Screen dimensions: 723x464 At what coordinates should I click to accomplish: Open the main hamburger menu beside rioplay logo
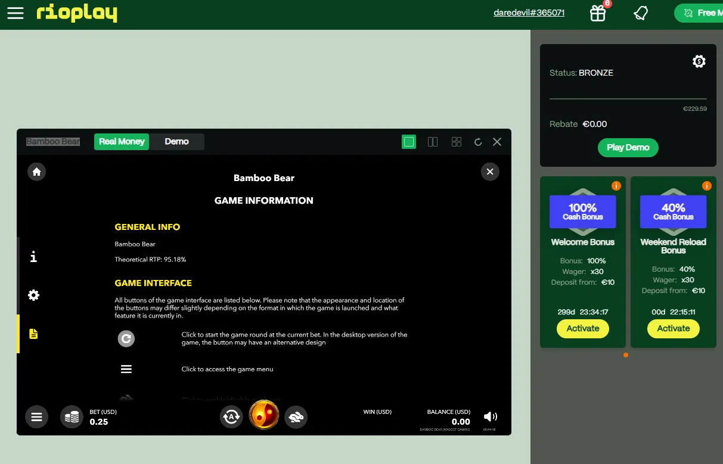pyautogui.click(x=15, y=13)
